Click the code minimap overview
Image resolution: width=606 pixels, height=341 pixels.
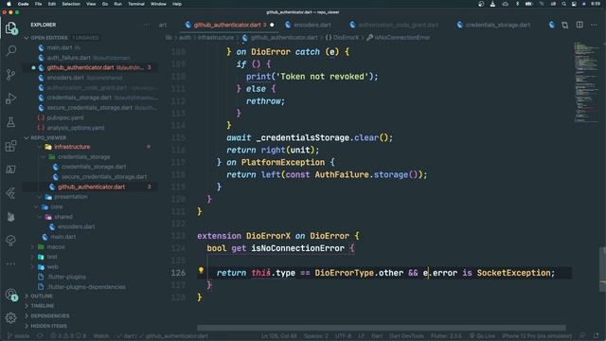click(586, 81)
